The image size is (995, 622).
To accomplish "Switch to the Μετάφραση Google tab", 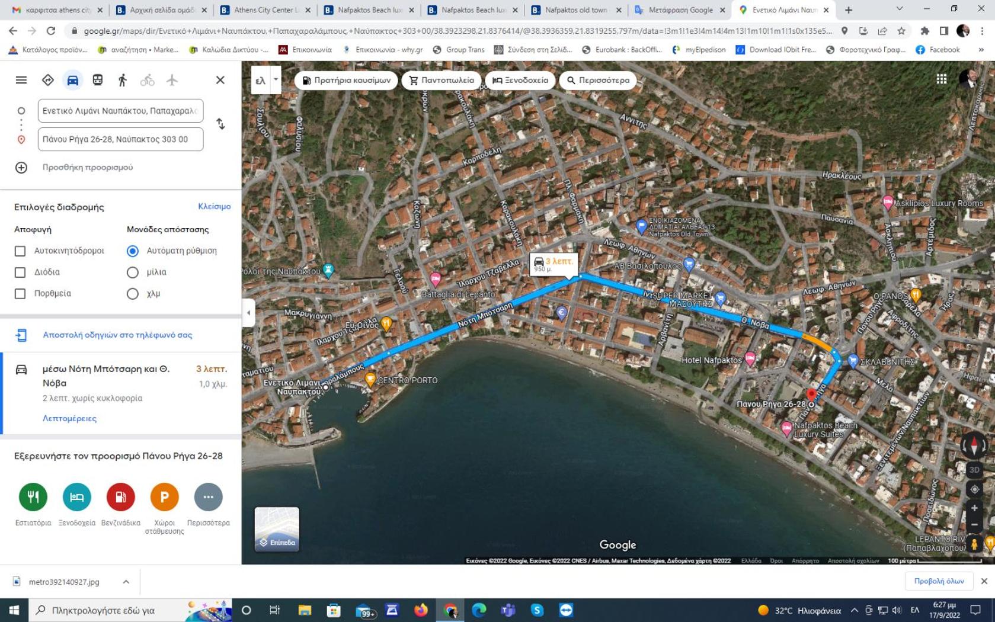I will (680, 10).
